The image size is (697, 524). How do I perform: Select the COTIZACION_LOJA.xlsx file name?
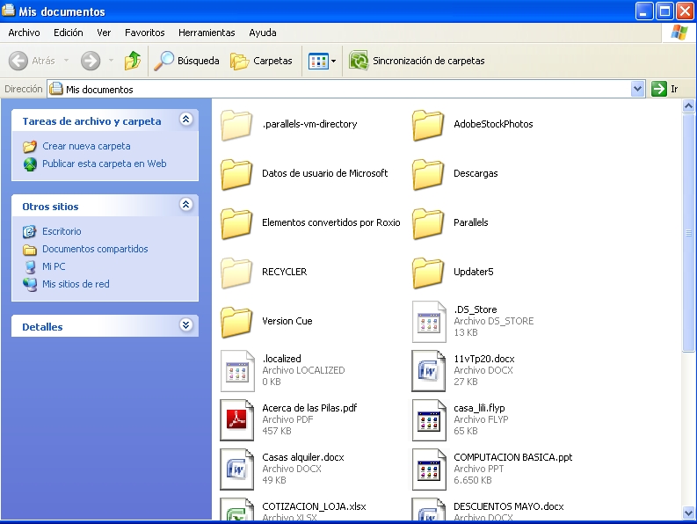[x=314, y=506]
